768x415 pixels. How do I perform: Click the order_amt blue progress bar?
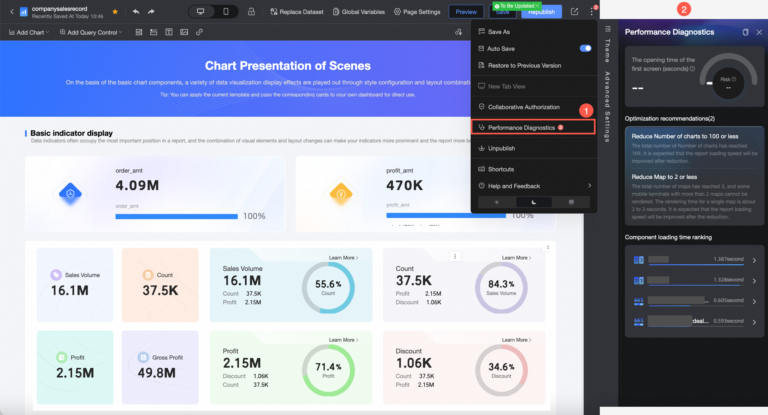tap(176, 216)
